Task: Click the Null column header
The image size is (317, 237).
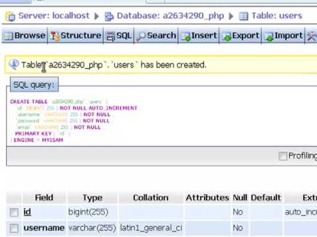Action: 240,197
